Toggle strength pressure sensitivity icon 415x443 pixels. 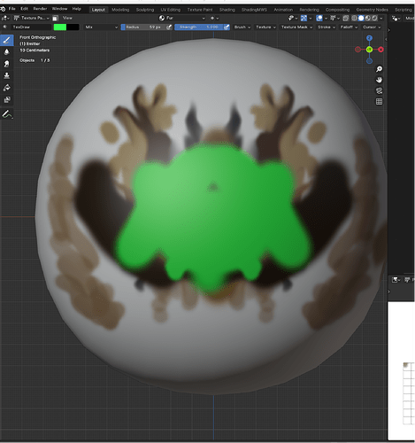click(x=227, y=27)
